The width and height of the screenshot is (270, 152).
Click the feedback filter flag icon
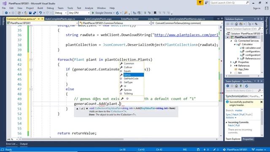point(200,3)
